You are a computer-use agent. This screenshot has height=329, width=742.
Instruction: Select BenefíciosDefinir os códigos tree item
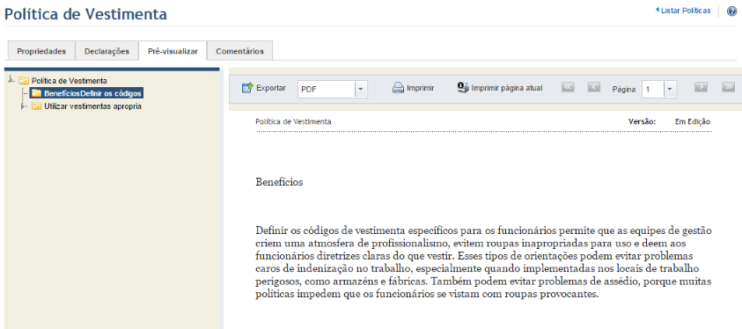click(x=92, y=93)
